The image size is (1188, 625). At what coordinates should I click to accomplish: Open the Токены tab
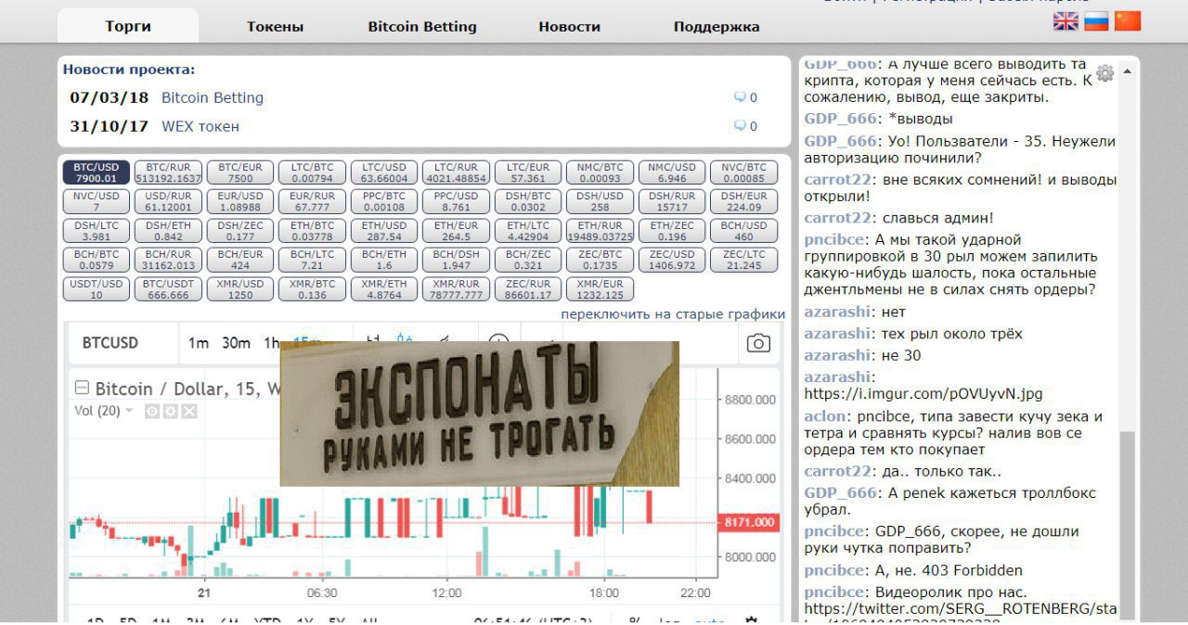[275, 27]
